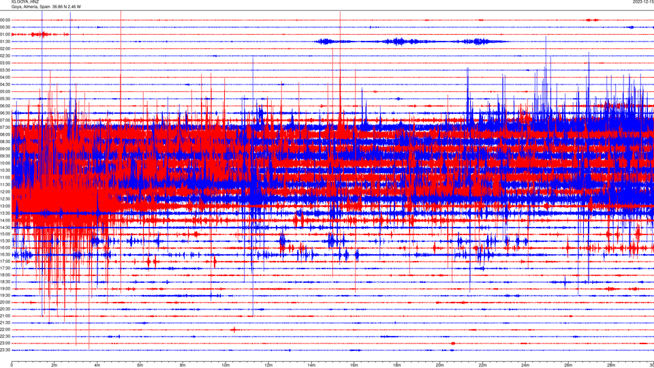Click the 21:30 time label

(5, 323)
